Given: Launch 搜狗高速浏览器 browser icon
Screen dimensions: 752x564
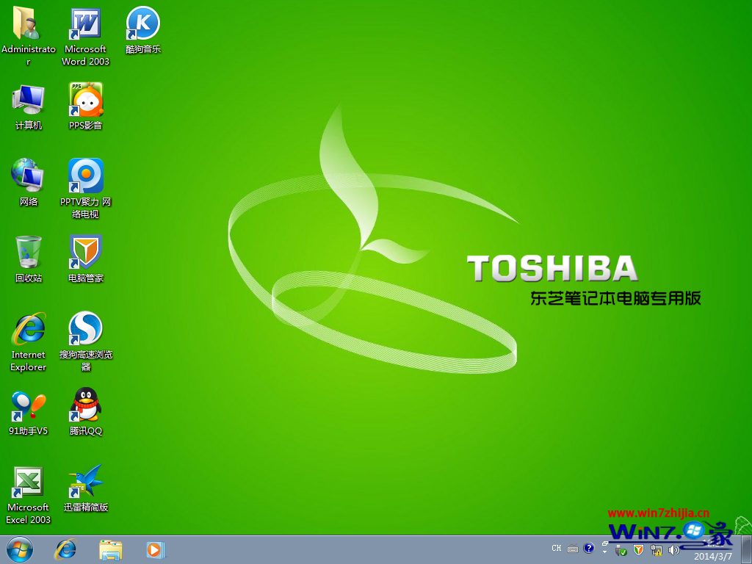Looking at the screenshot, I should click(85, 330).
